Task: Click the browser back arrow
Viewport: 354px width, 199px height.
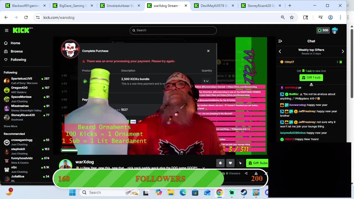Action: click(6, 17)
